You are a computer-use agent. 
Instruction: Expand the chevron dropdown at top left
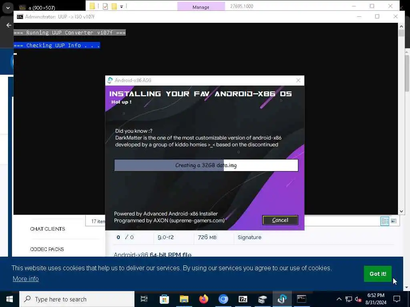click(8, 8)
